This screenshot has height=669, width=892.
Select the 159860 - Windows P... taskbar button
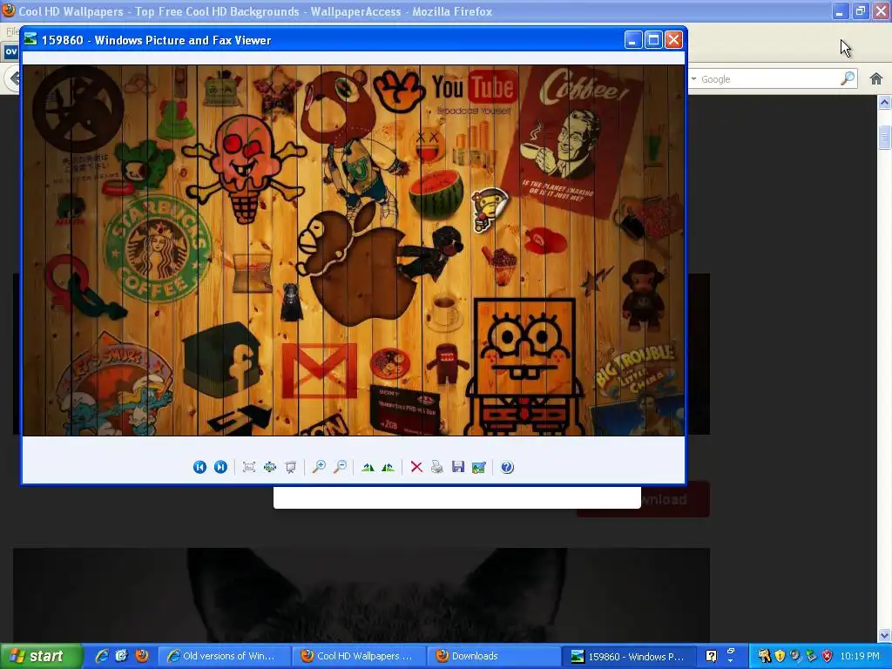pos(629,656)
